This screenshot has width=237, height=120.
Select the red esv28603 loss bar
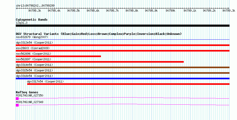click(122, 51)
